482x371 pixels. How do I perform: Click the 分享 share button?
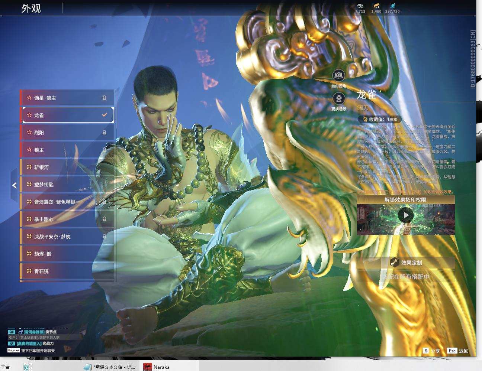pos(431,351)
